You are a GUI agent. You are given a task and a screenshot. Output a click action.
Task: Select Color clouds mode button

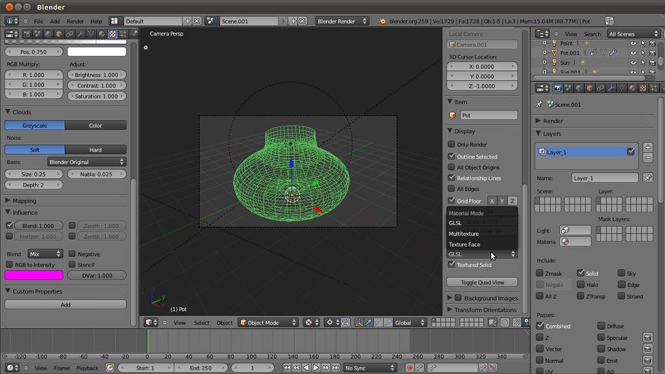point(95,125)
